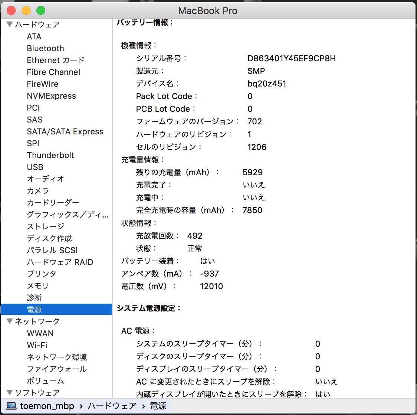
Task: Open the プリンタ entry
Action: [x=42, y=274]
